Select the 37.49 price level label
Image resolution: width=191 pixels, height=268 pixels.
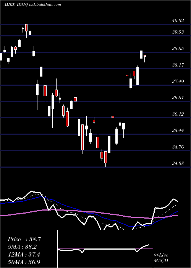[178, 81]
